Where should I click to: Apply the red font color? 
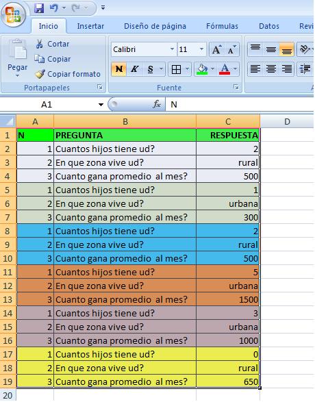pyautogui.click(x=225, y=69)
